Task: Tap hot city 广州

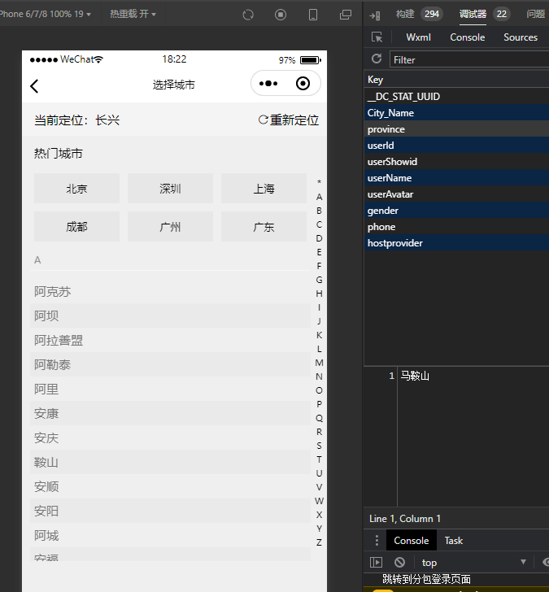Action: (170, 227)
